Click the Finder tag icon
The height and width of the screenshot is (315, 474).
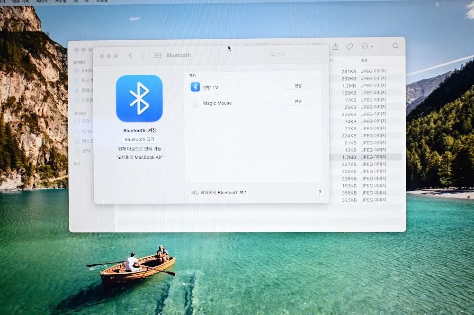tap(349, 46)
